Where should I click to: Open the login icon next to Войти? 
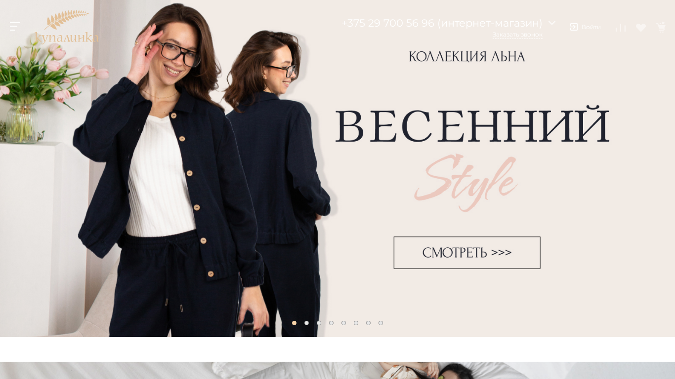[574, 27]
